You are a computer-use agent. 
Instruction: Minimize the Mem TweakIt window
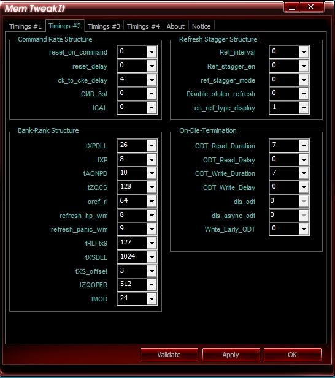292,7
